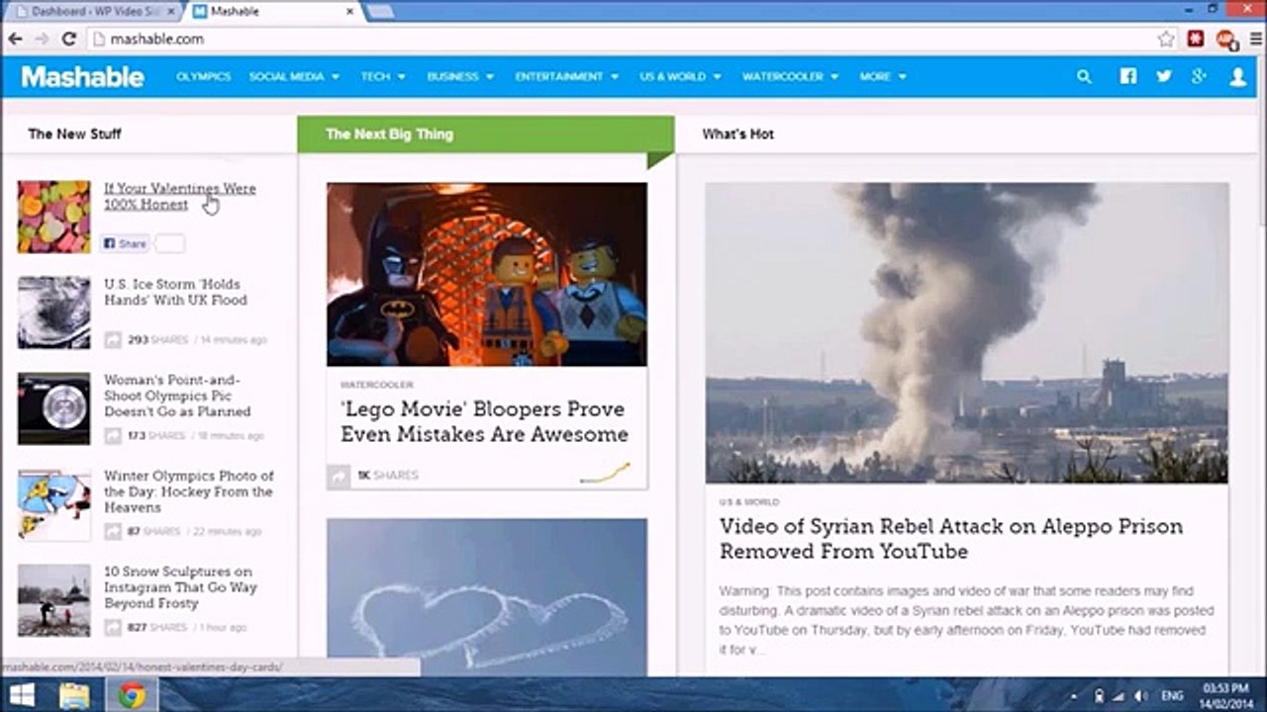Viewport: 1267px width, 712px height.
Task: Select The New Stuff column header
Action: 74,133
